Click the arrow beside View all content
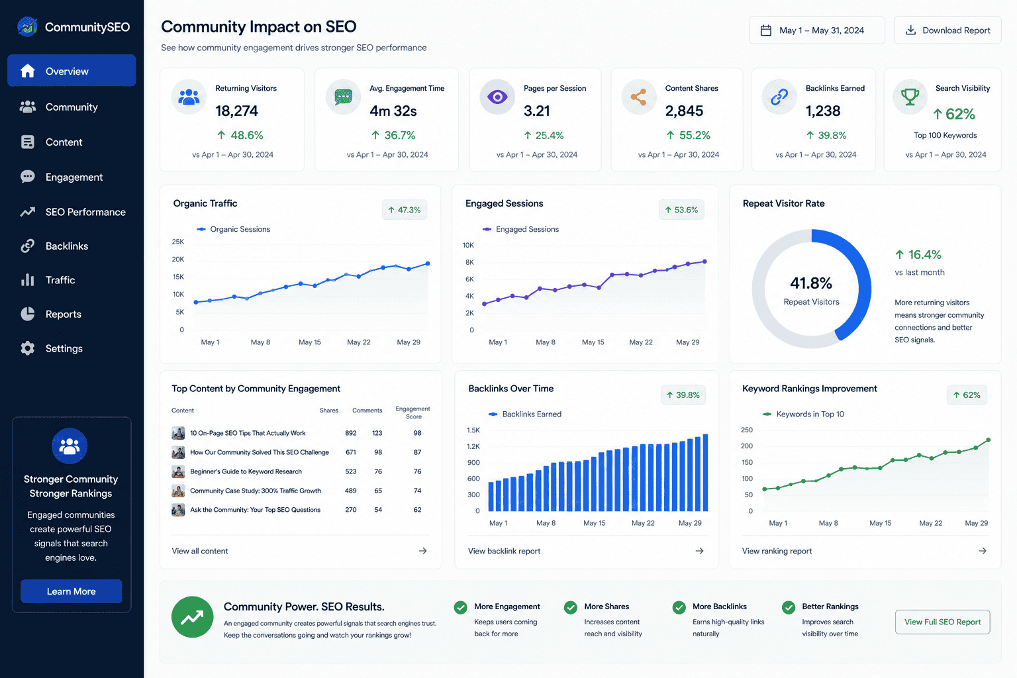This screenshot has height=678, width=1017. pyautogui.click(x=422, y=551)
